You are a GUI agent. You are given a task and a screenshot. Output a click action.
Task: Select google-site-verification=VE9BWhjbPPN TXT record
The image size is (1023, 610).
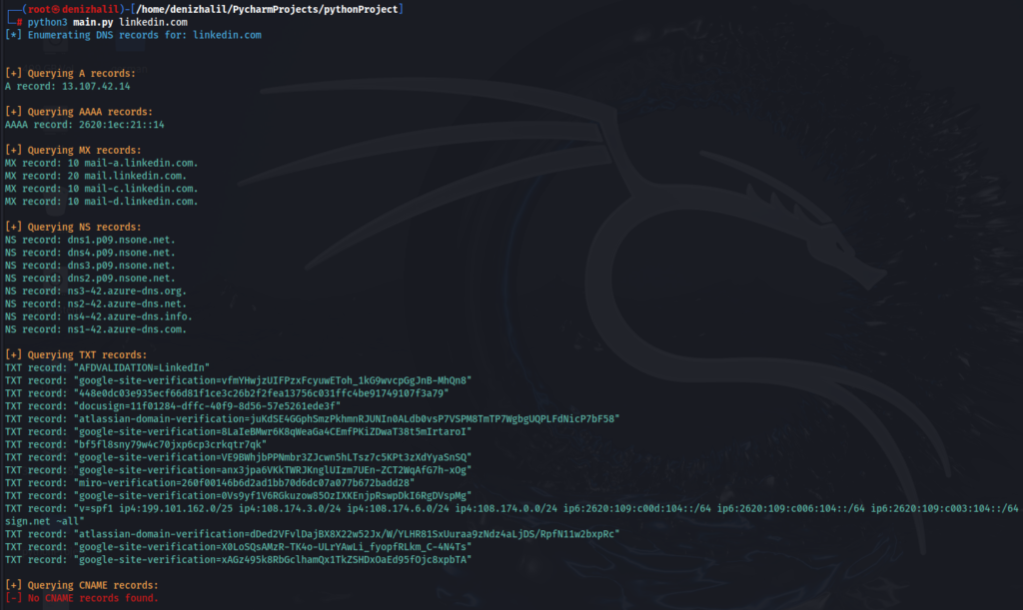[x=238, y=457]
